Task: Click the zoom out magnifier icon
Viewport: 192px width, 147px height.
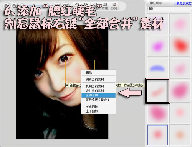Action: 14,6
